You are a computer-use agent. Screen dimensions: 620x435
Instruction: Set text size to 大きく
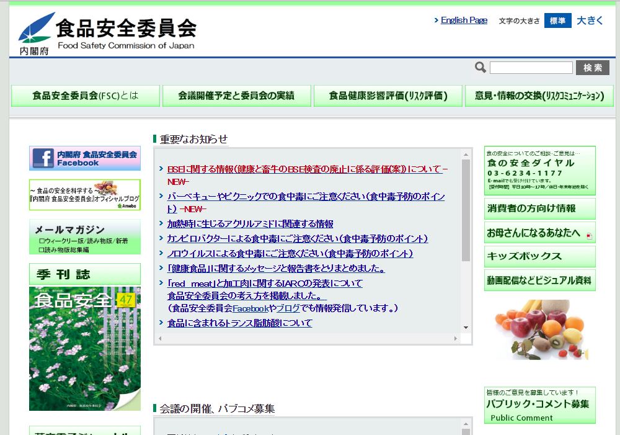tap(590, 20)
